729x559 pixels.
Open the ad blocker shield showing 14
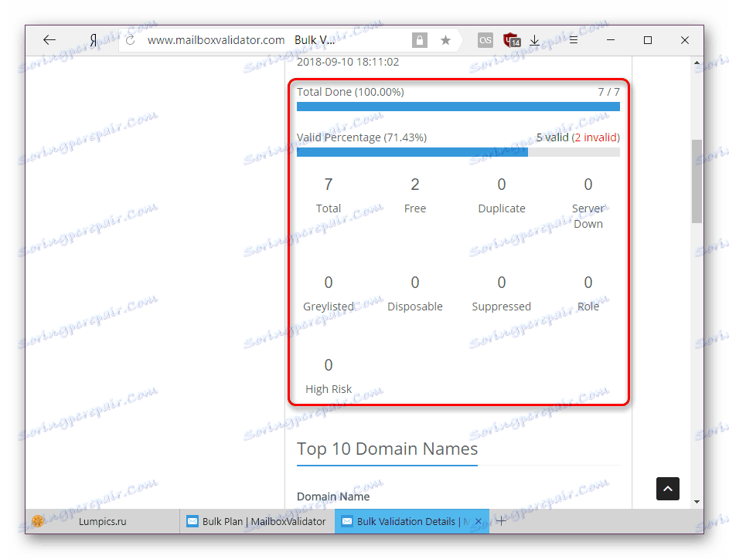(510, 39)
